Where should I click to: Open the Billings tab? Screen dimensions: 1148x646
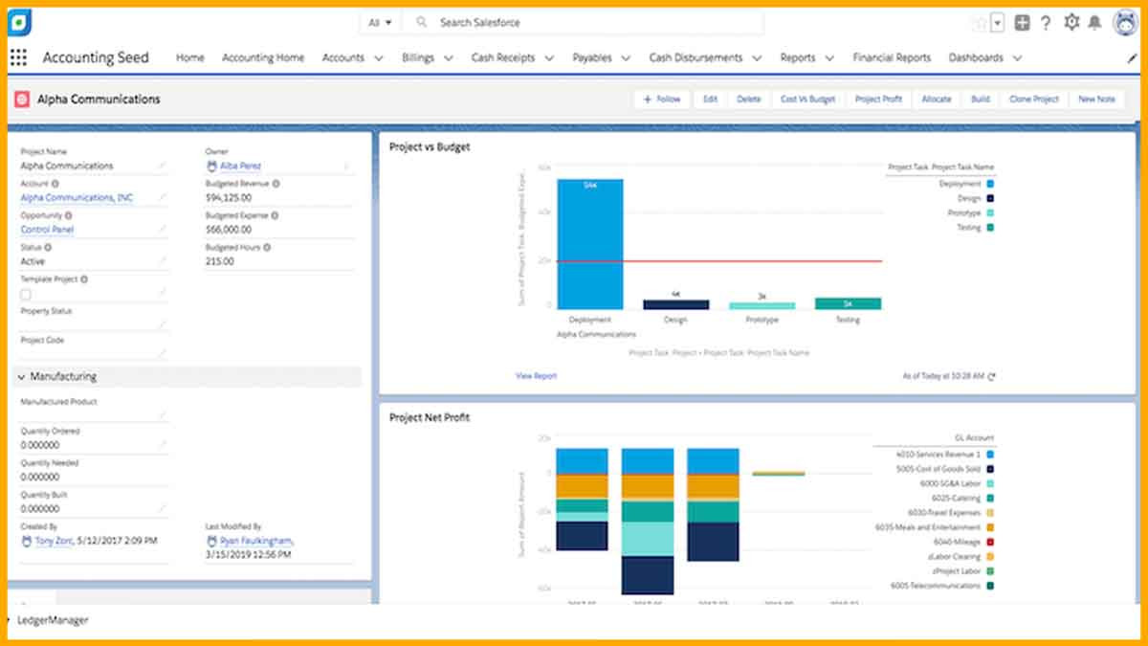(418, 57)
